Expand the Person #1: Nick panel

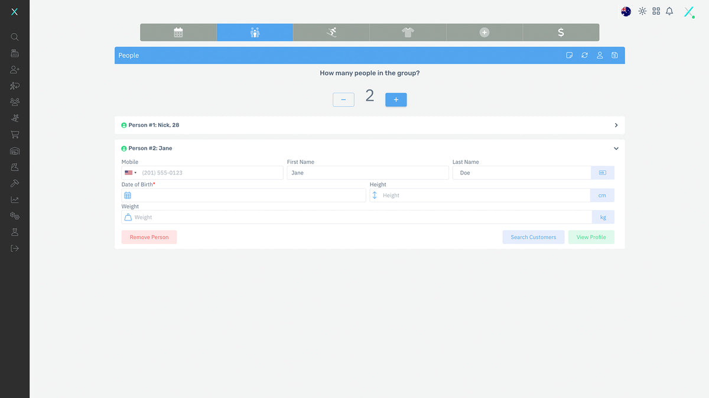point(616,125)
